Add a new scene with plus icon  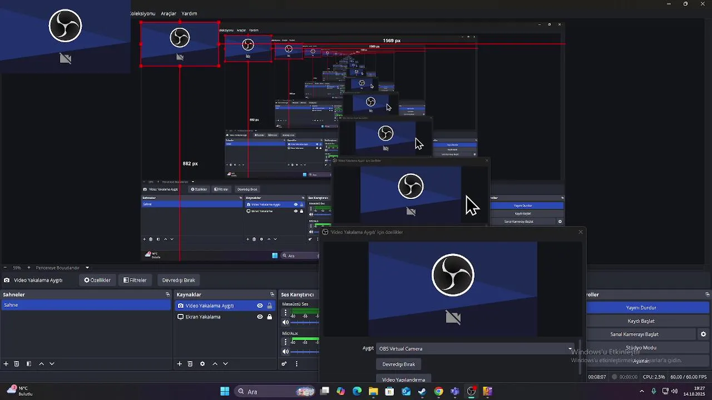pyautogui.click(x=6, y=364)
